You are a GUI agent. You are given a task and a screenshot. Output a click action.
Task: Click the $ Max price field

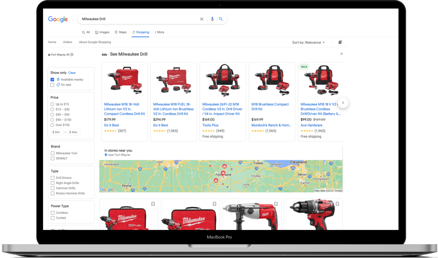tap(74, 132)
